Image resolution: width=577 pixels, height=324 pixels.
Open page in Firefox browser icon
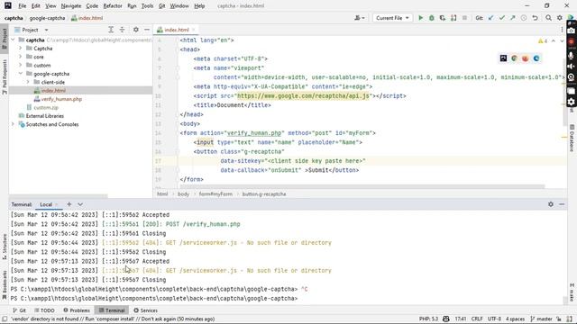point(525,58)
